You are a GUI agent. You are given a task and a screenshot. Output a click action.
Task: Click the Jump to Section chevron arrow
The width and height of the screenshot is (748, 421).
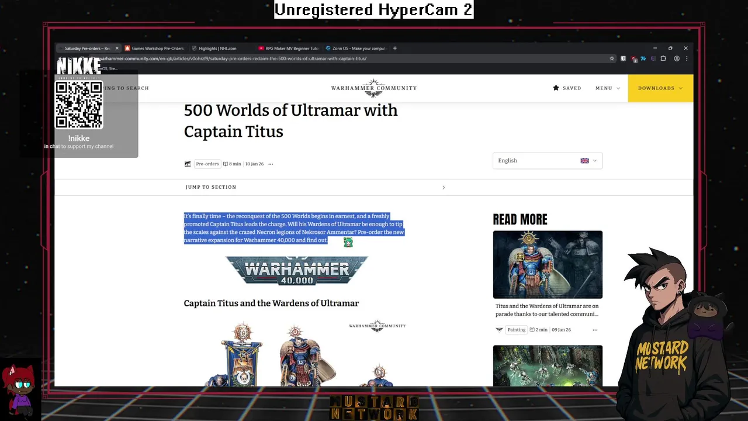[x=444, y=187]
